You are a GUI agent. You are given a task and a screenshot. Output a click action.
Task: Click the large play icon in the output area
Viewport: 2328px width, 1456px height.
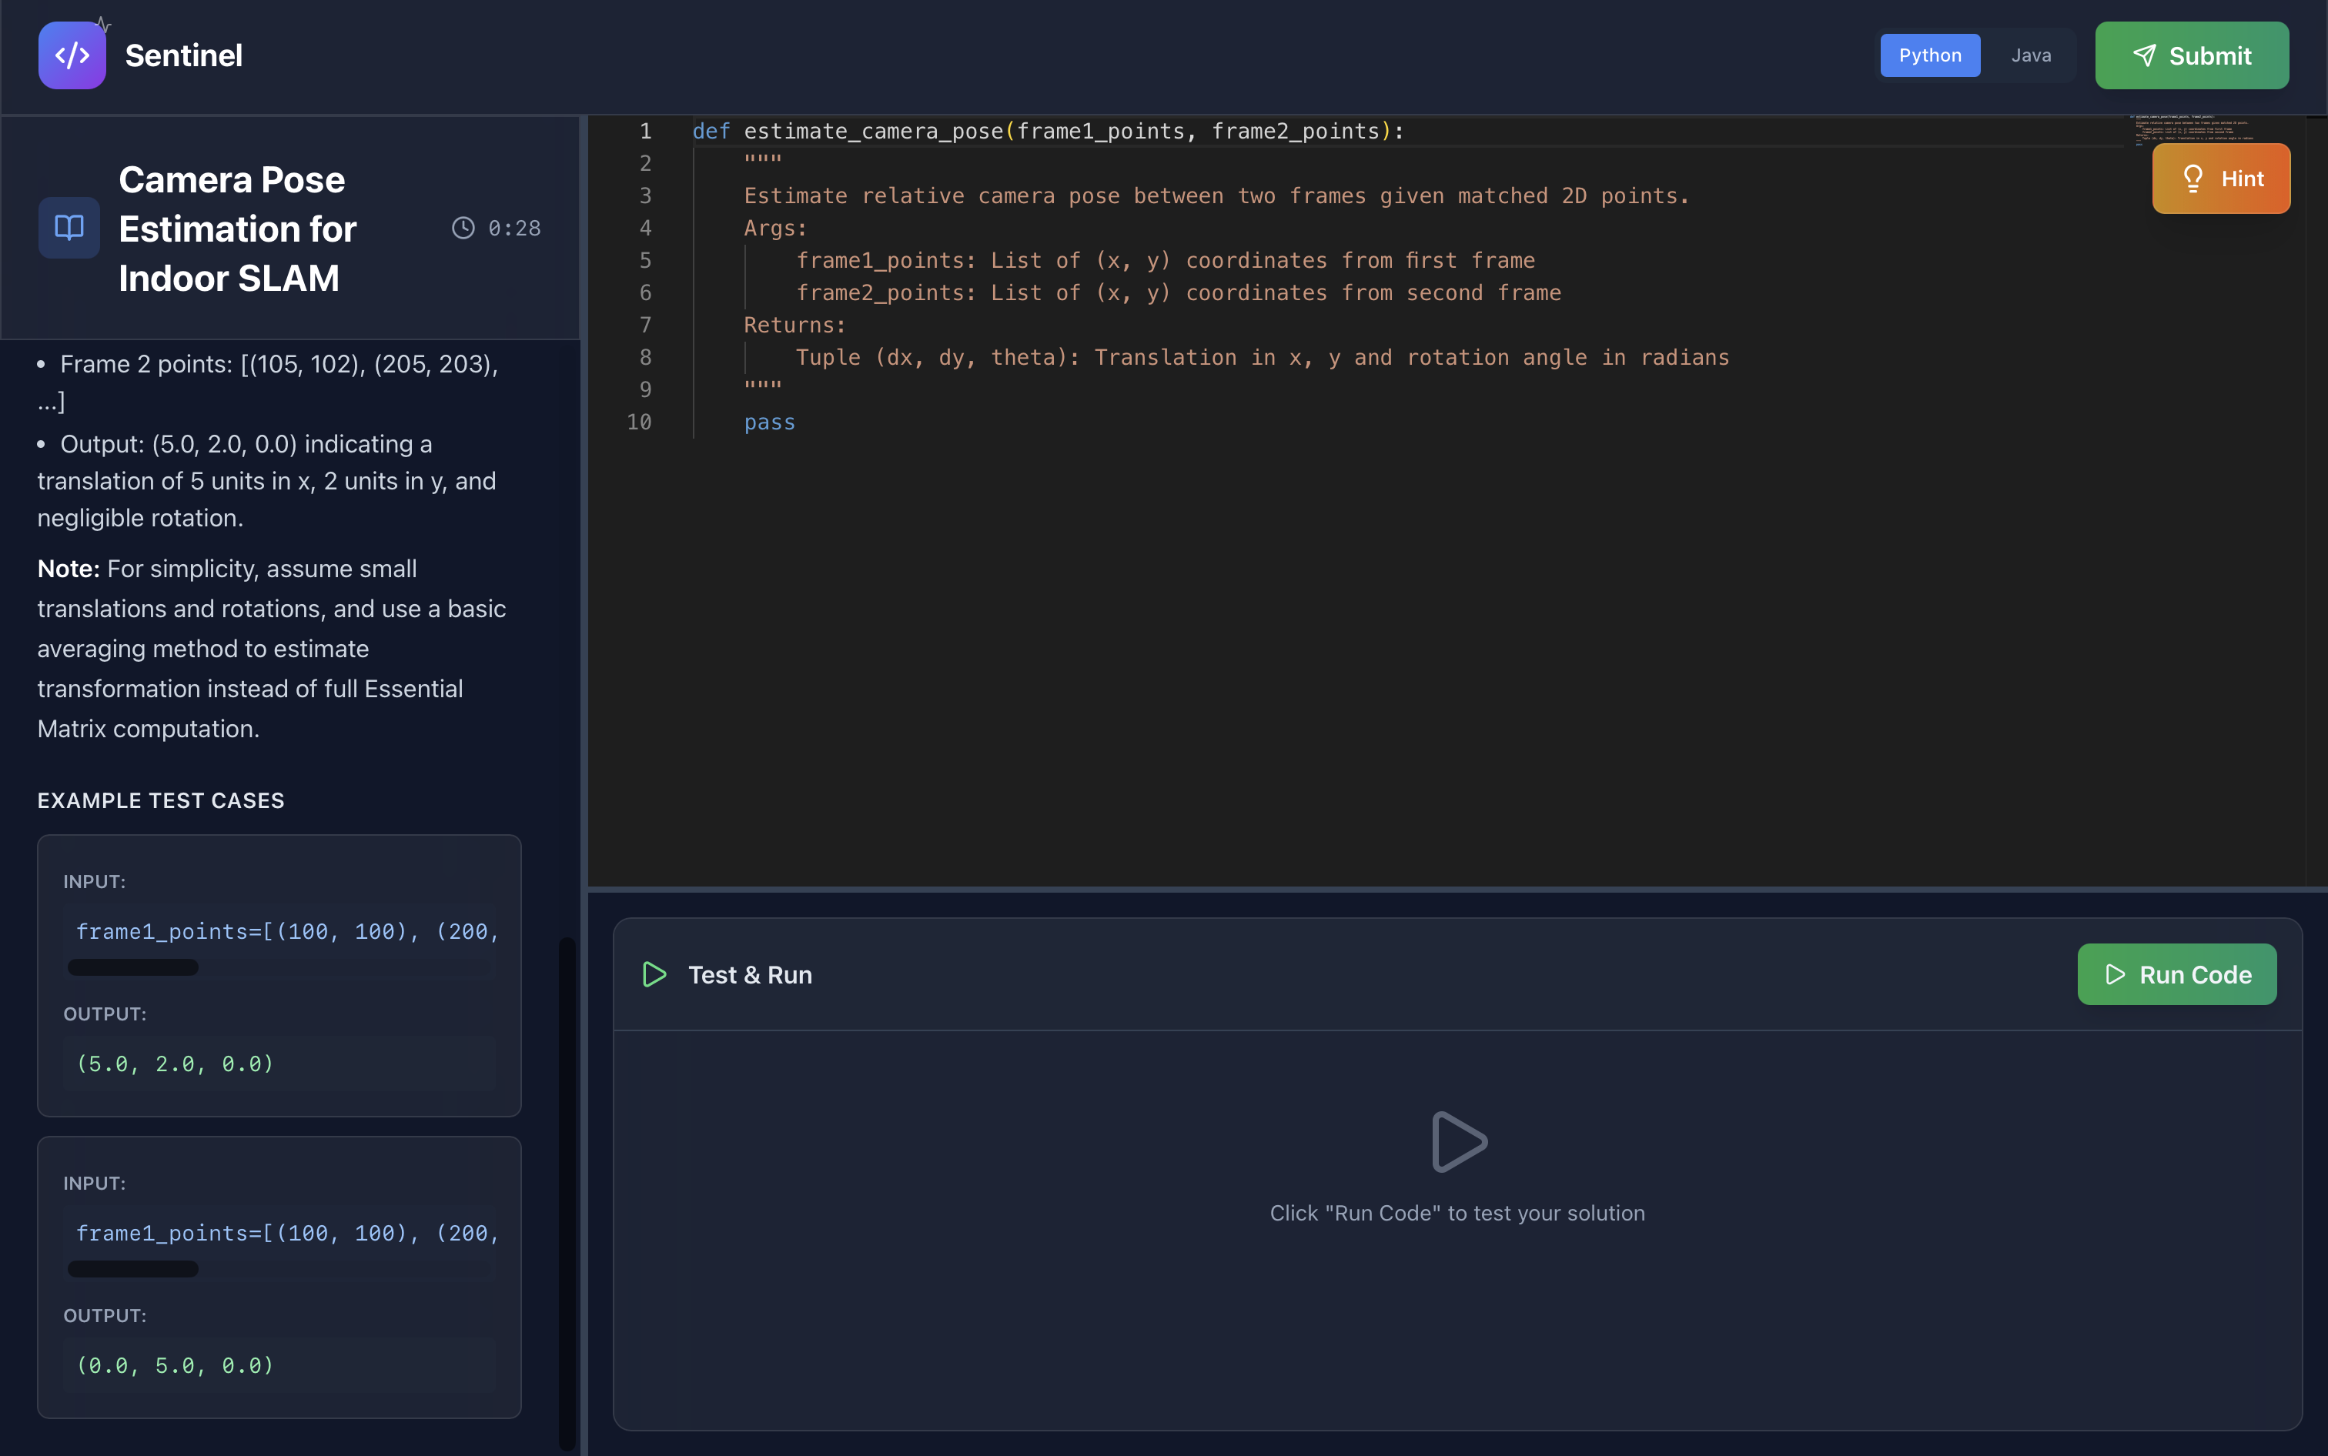point(1457,1142)
